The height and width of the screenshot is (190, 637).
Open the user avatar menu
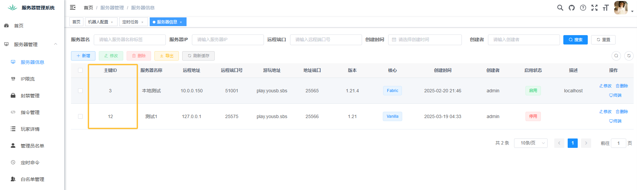click(x=621, y=8)
